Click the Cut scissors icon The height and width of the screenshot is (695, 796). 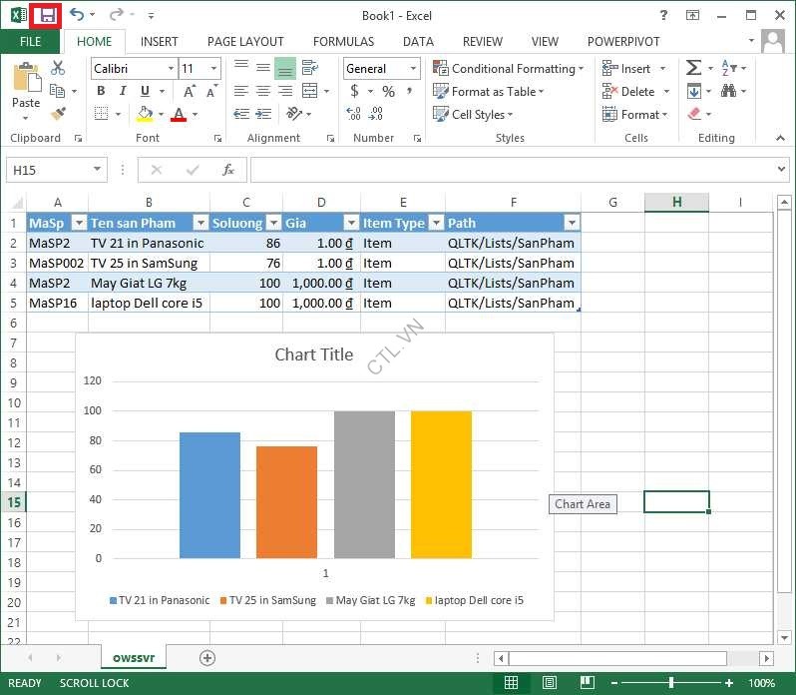click(x=58, y=68)
